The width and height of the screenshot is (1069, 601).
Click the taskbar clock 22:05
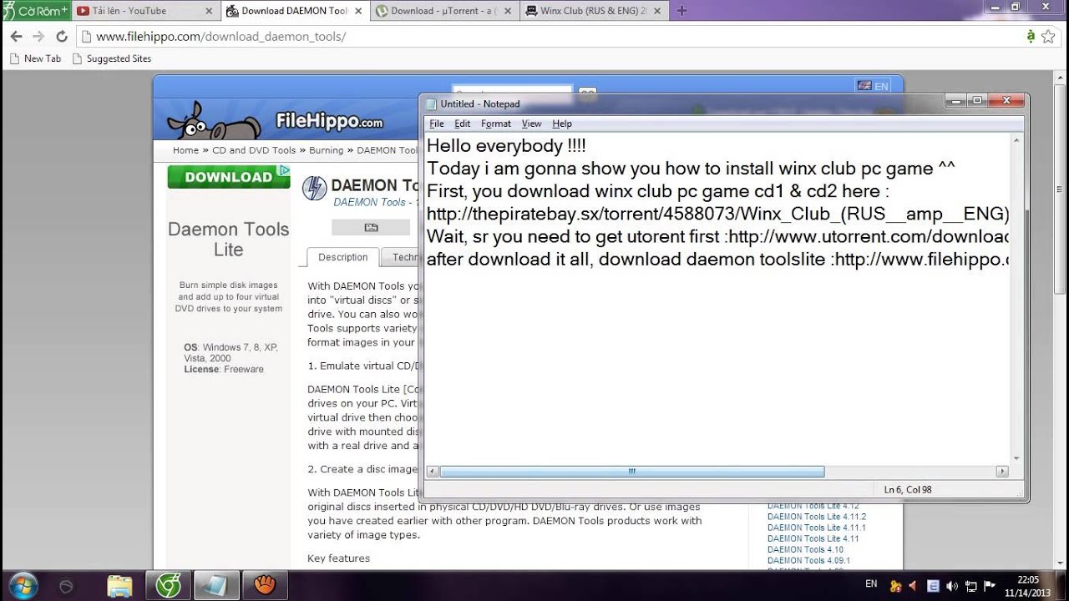[1028, 585]
